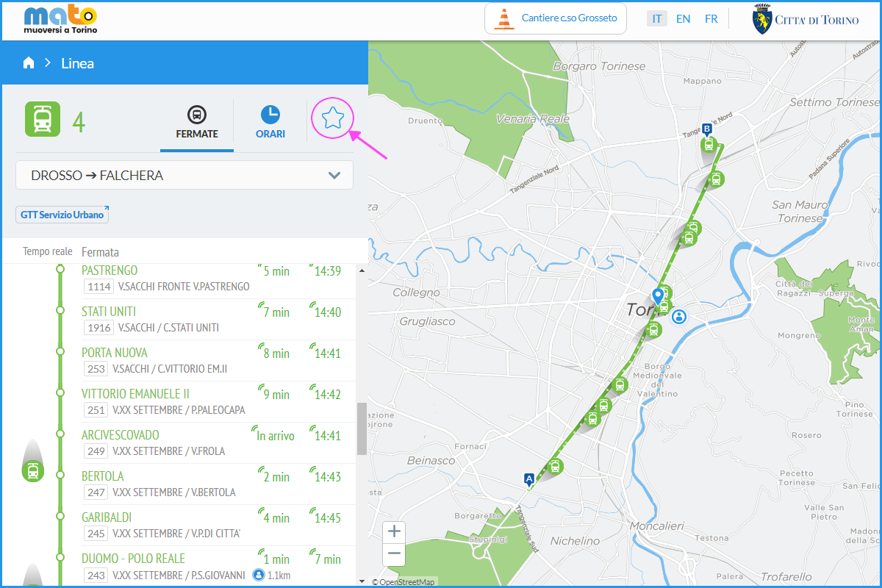
Task: Open the Cantiere c.so Grosseto notice
Action: pos(556,18)
